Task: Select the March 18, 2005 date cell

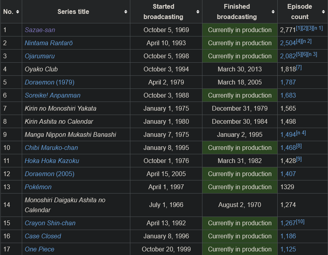Action: pyautogui.click(x=240, y=82)
